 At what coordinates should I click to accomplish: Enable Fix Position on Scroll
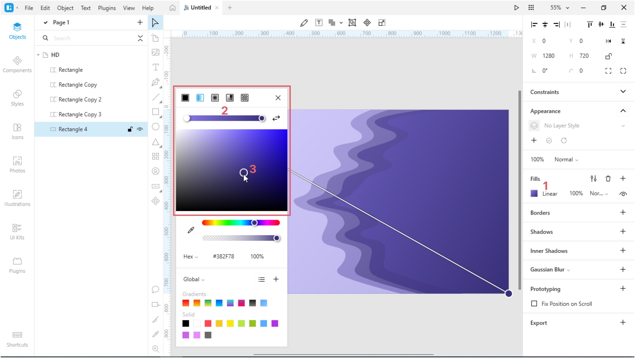coord(534,304)
